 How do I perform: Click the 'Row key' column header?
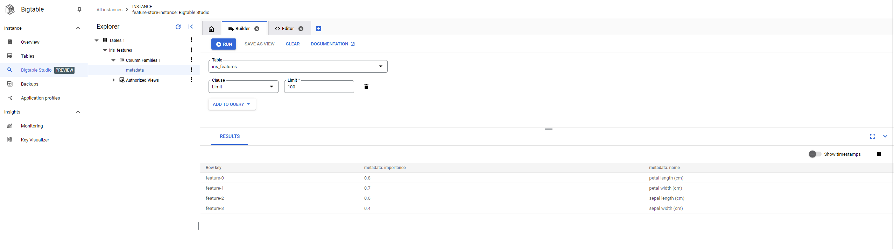click(213, 168)
